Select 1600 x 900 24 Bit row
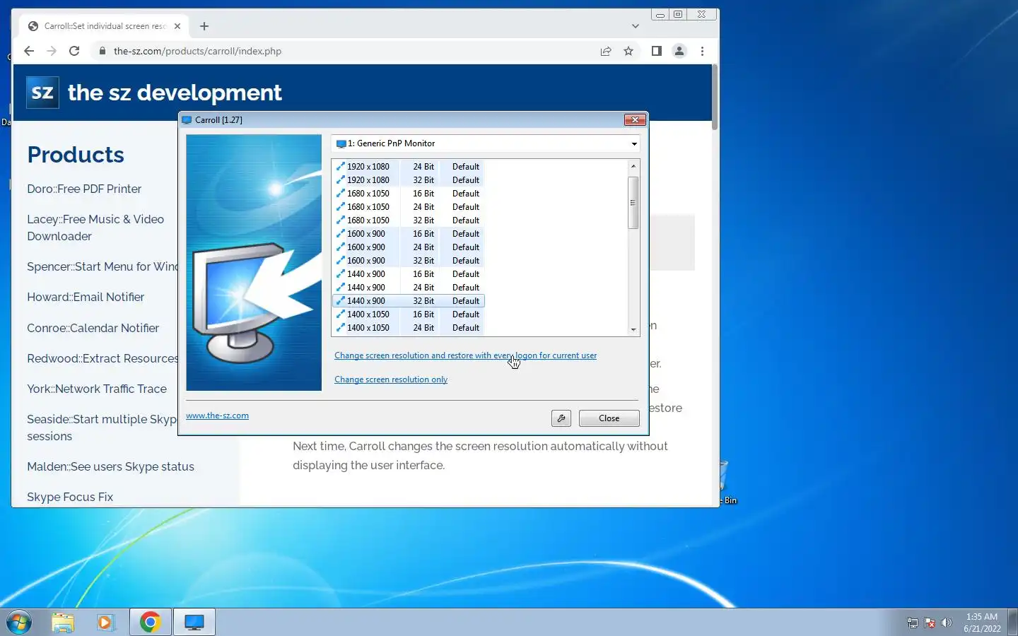The height and width of the screenshot is (636, 1018). click(409, 247)
